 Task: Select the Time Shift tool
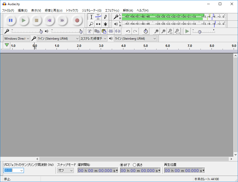(98, 24)
